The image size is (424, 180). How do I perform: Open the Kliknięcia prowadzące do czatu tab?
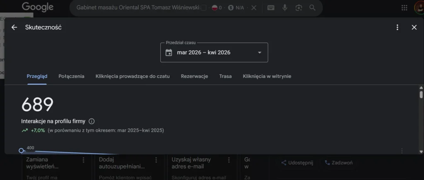[132, 76]
